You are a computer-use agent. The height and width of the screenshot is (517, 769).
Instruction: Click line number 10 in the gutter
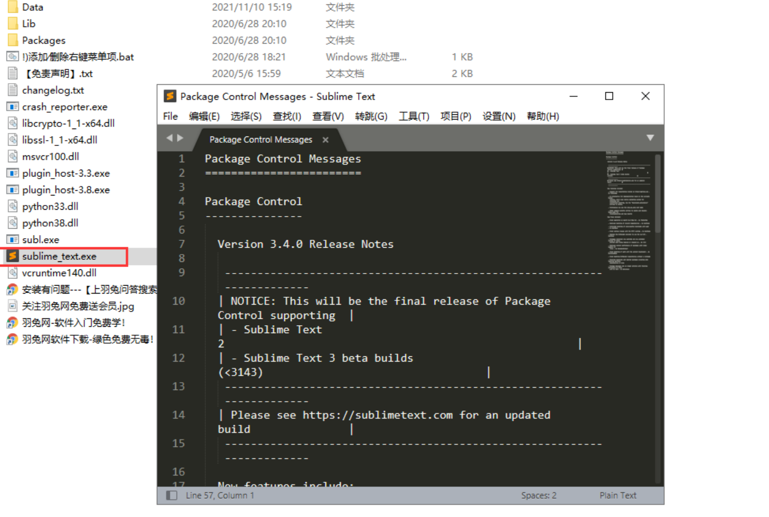pyautogui.click(x=178, y=301)
